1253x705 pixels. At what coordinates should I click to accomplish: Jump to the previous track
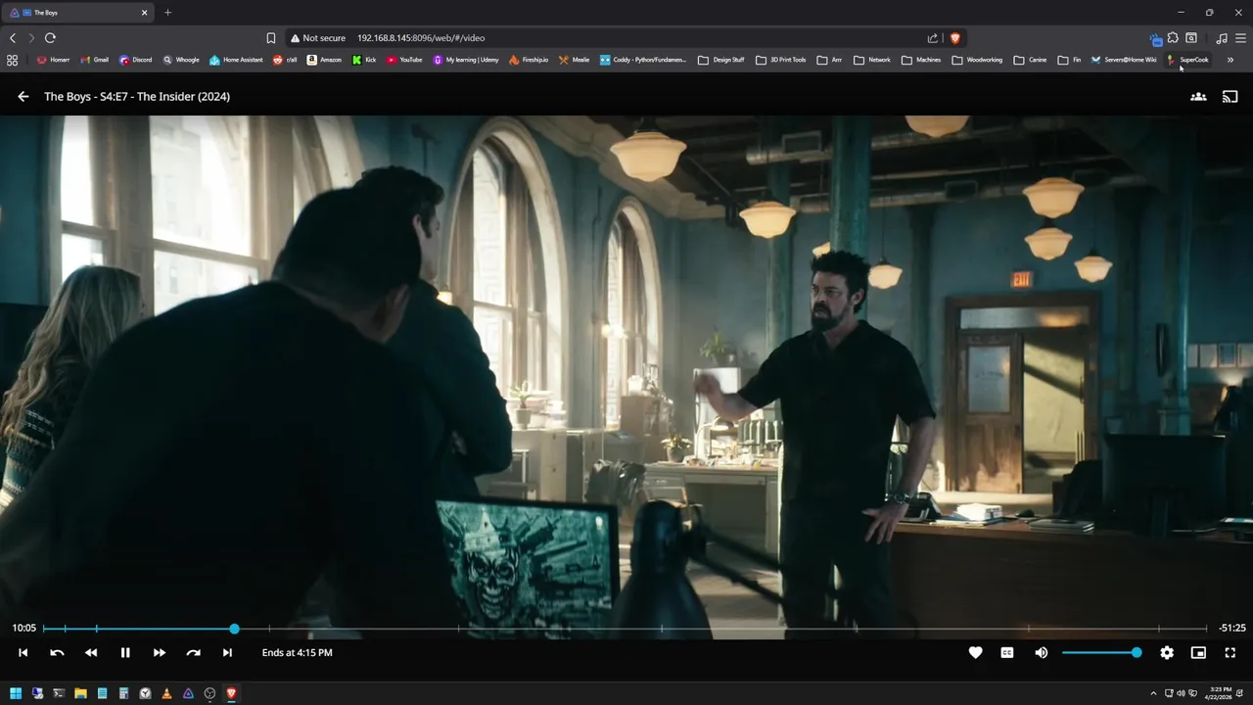[x=23, y=652]
